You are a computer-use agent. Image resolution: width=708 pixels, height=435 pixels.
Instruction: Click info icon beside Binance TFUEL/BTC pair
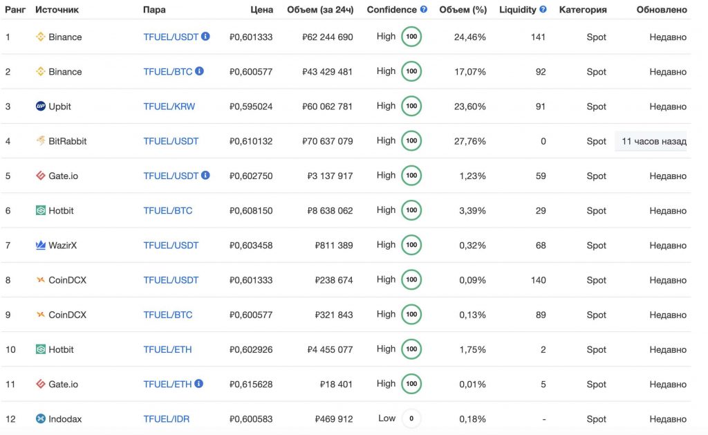pos(199,71)
